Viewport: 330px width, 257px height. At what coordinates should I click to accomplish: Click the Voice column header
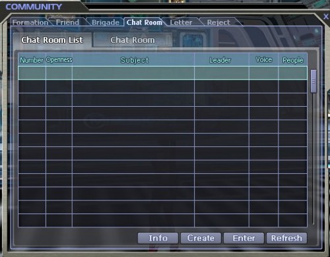(x=263, y=60)
